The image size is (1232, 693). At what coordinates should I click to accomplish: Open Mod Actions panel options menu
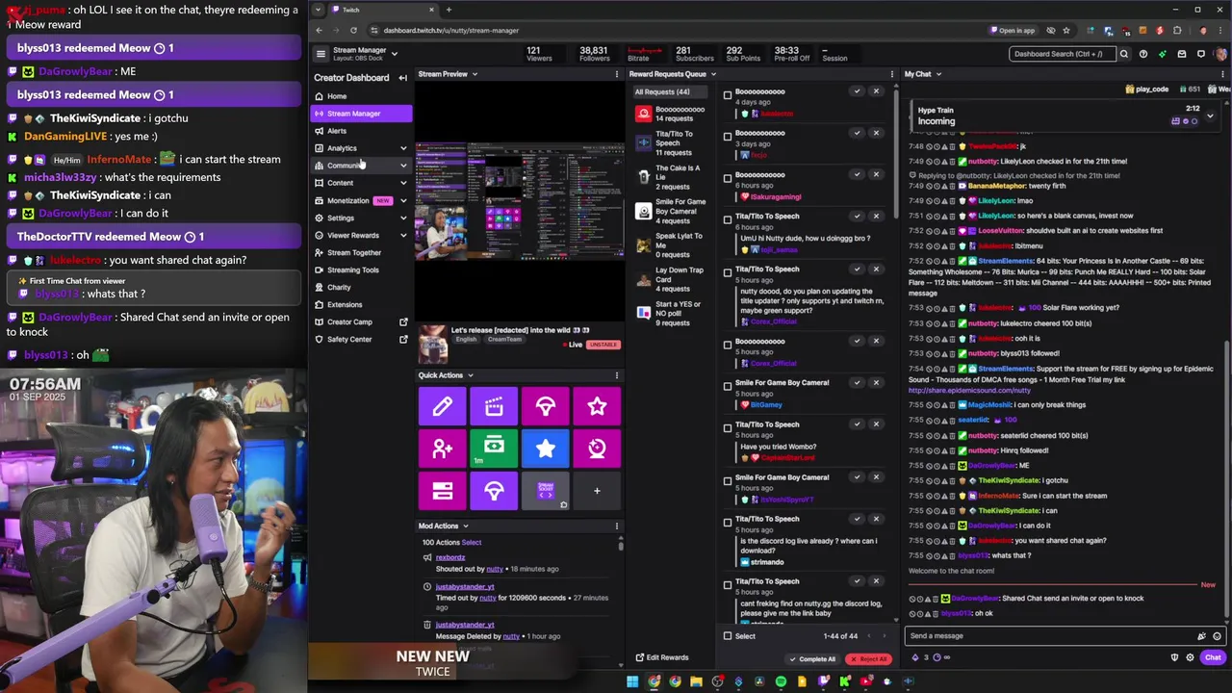[x=617, y=526]
